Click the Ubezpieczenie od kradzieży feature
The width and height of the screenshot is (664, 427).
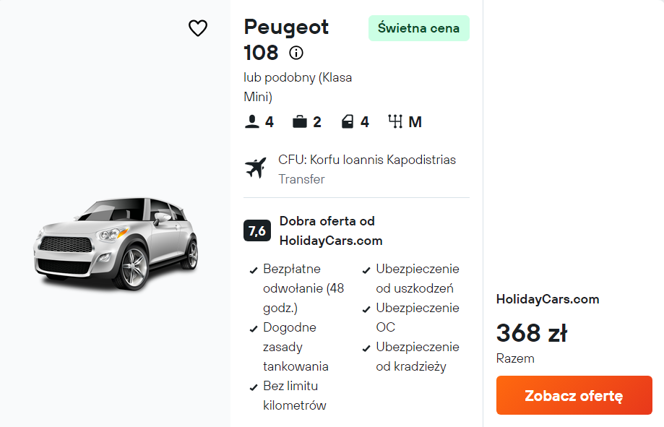[x=417, y=357]
